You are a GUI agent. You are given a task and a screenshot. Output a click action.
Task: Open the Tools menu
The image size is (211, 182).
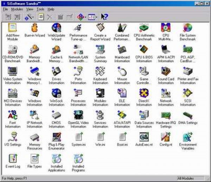40,9
